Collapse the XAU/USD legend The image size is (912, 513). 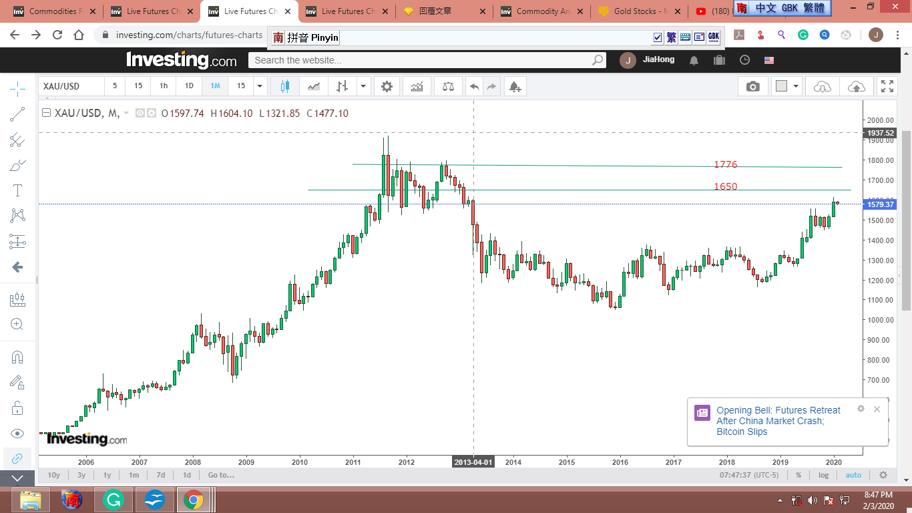click(x=46, y=114)
